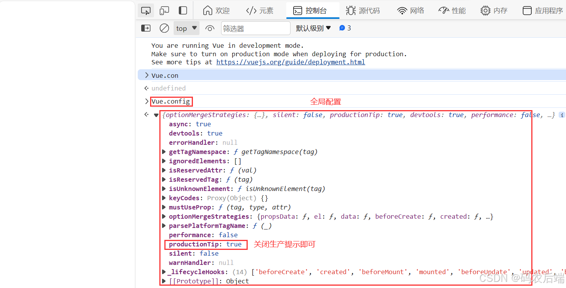Click the info icon beside the Vue.config object

tap(562, 115)
